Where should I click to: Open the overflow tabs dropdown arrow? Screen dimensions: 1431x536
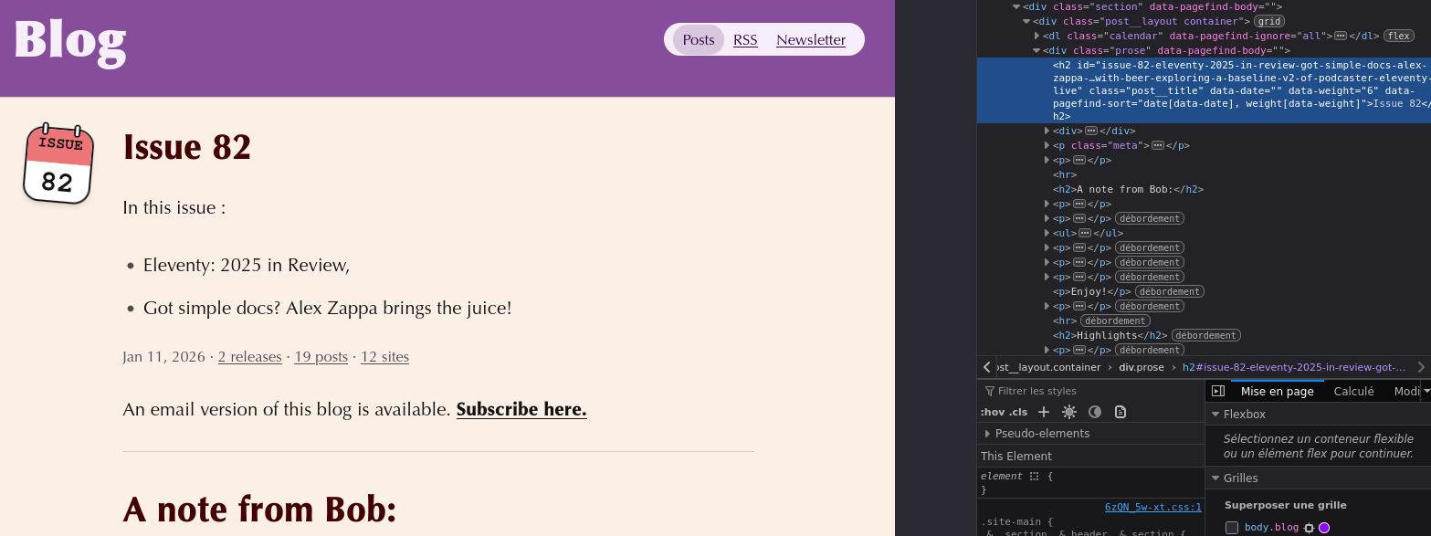1426,391
